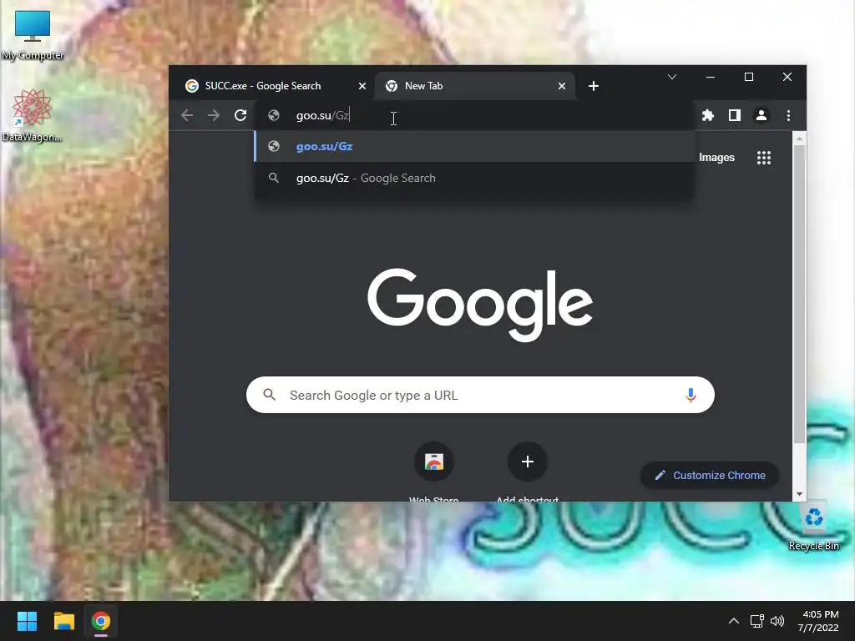
Task: Open File Explorer from the taskbar
Action: point(63,621)
